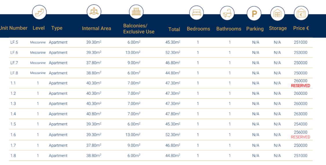This screenshot has height=165, width=326.
Task: Click RESERVED label under unit 1.6 price
Action: [x=300, y=137]
